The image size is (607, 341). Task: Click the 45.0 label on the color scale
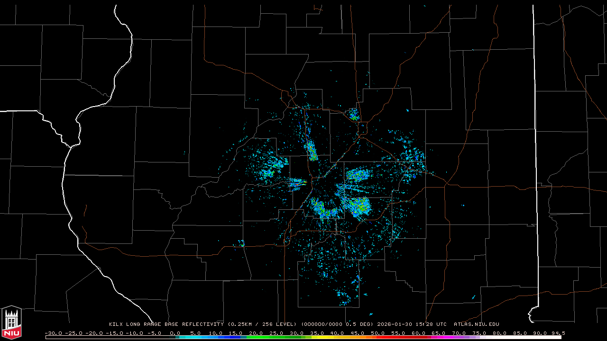coord(358,333)
